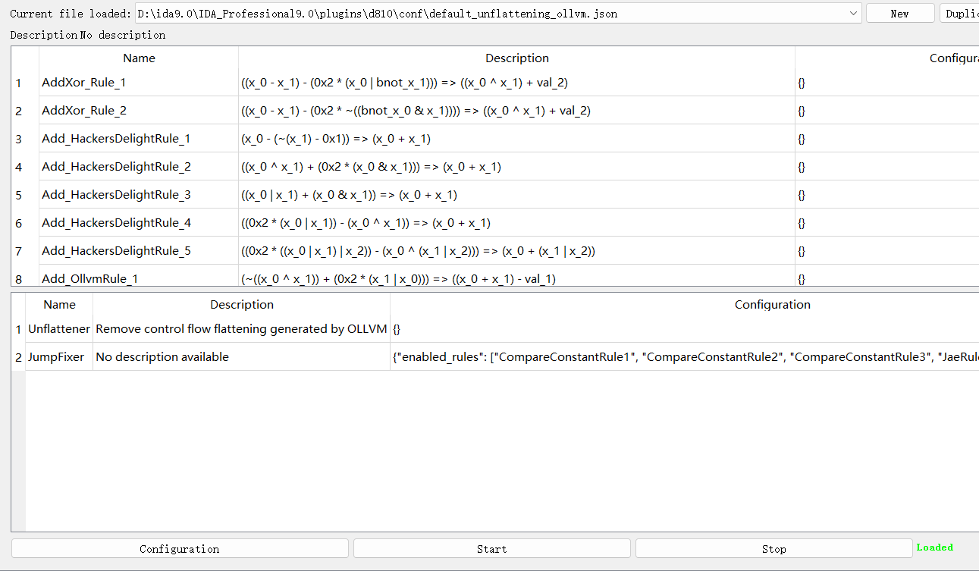979x571 pixels.
Task: Click 'Remove control flow flattening generated by OLLVM'
Action: pyautogui.click(x=241, y=328)
